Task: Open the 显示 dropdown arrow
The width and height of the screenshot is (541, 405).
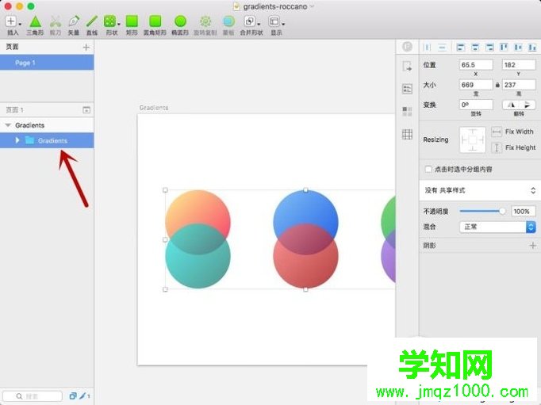Action: (283, 24)
